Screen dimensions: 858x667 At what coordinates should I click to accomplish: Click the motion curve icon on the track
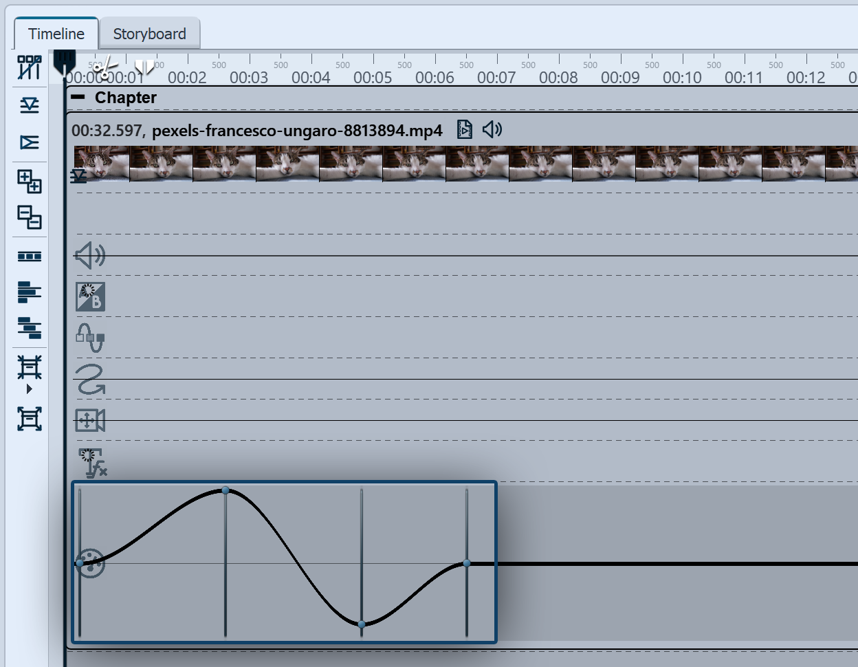89,380
